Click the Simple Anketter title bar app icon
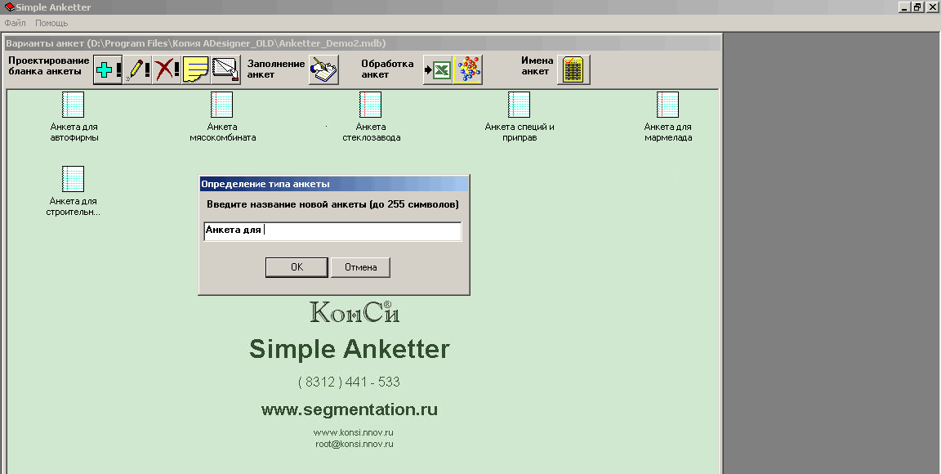Image resolution: width=941 pixels, height=474 pixels. [x=9, y=7]
